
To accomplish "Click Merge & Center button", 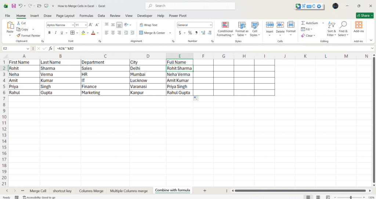I will 152,33.
